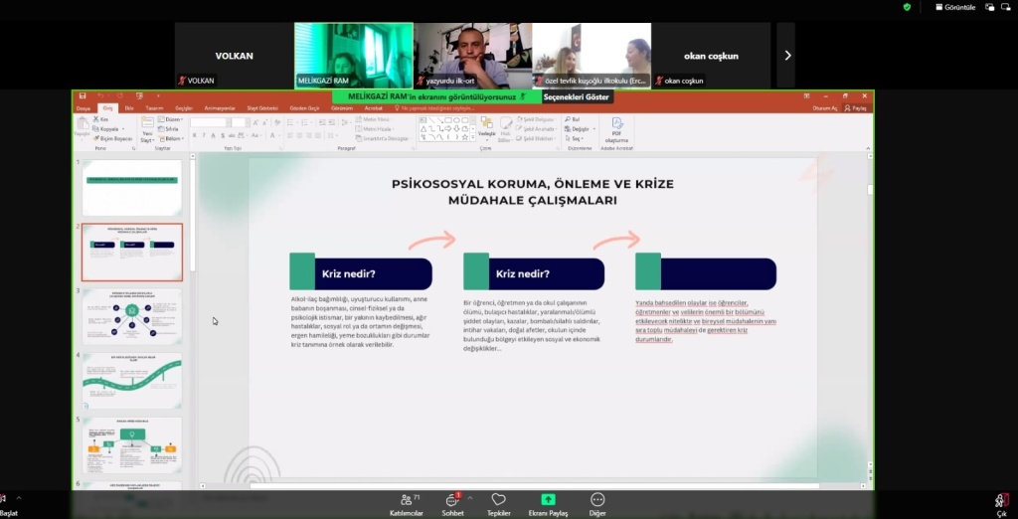Screen dimensions: 1018x519
Task: Open Tepkiler reactions menu
Action: tap(499, 503)
